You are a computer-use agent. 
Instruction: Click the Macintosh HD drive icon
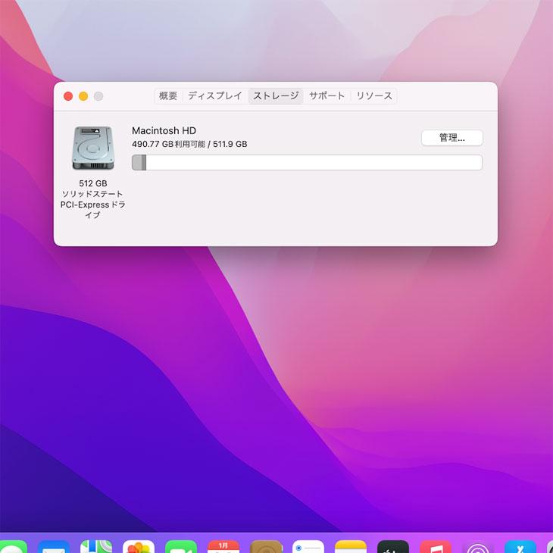(x=93, y=148)
